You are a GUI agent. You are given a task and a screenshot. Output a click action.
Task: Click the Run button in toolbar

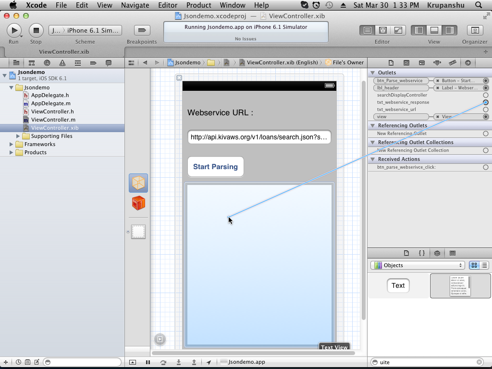(13, 30)
